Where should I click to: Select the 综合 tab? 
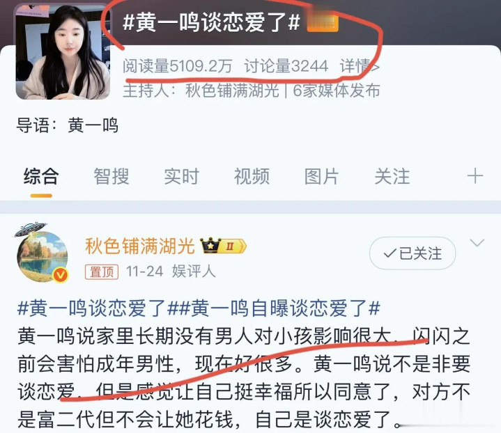(41, 176)
